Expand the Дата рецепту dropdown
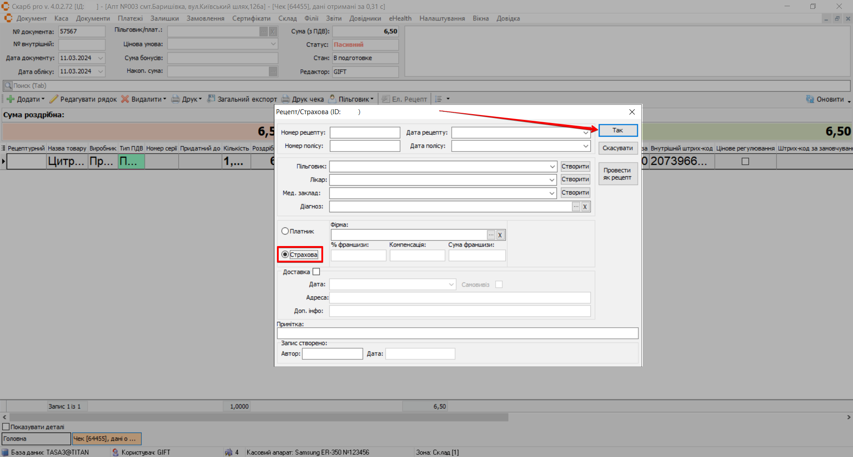Screen dimensions: 853x457 coord(585,133)
